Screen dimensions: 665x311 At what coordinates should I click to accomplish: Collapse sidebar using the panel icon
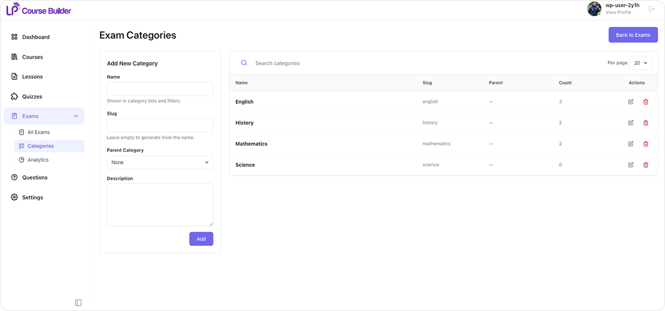coord(78,303)
